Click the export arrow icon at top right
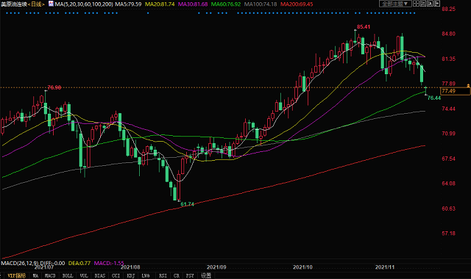 pos(437,3)
